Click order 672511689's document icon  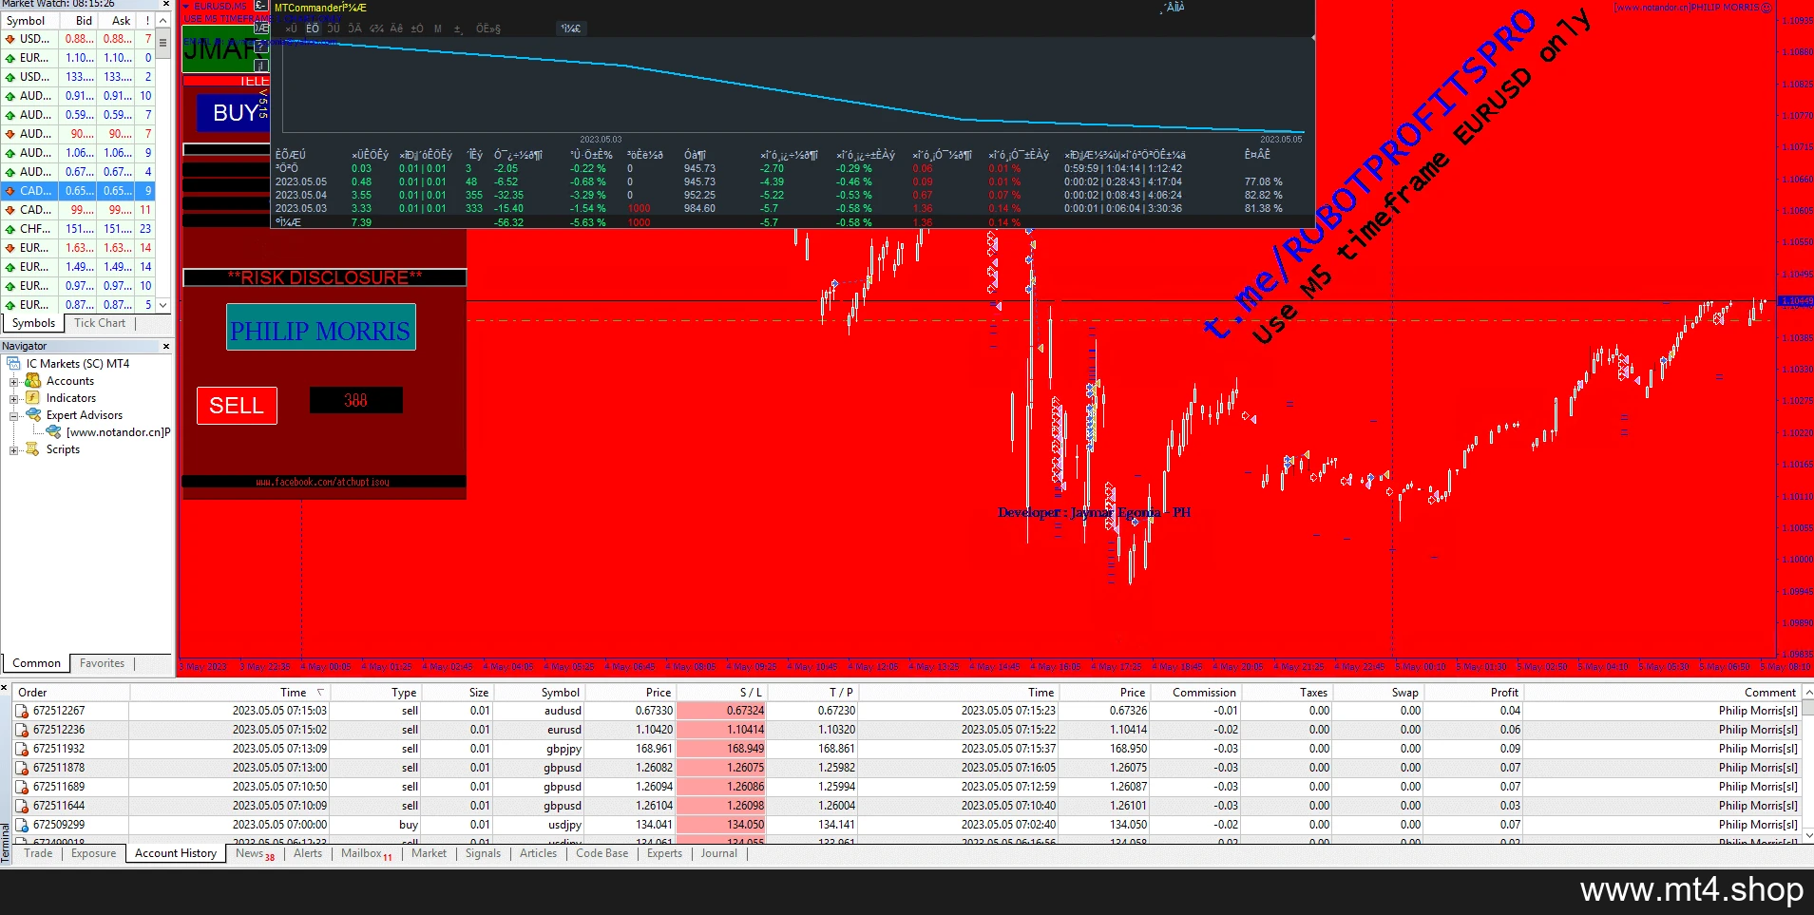click(x=22, y=787)
